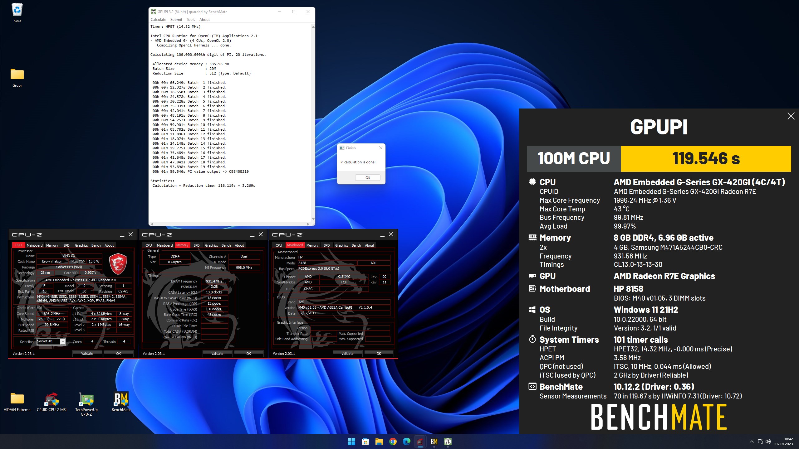This screenshot has width=799, height=449.
Task: Open AIDA64 Extreme desktop folder
Action: (17, 402)
